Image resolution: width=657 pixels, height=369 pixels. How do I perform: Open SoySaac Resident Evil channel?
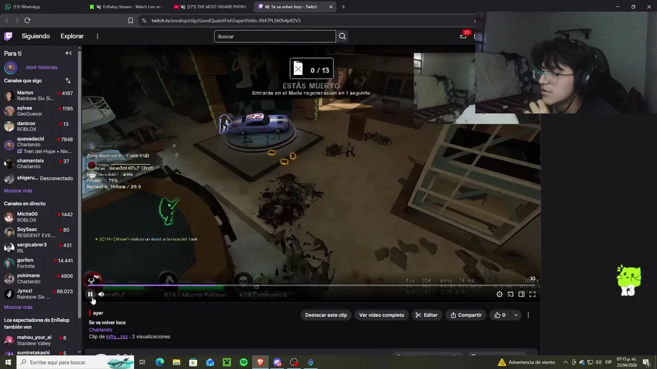pos(39,232)
